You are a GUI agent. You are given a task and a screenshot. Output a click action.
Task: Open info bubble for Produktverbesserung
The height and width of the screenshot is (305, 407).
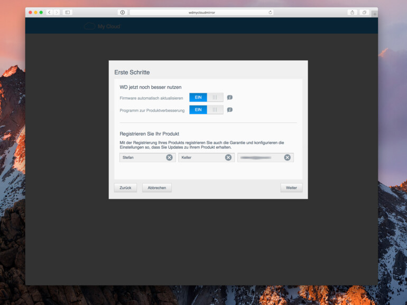[230, 110]
